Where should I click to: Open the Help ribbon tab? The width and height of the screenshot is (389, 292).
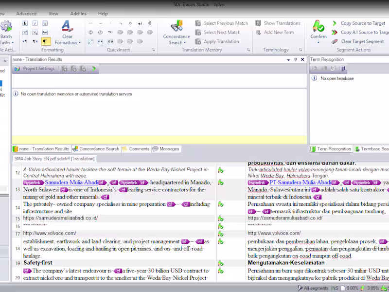(x=103, y=14)
